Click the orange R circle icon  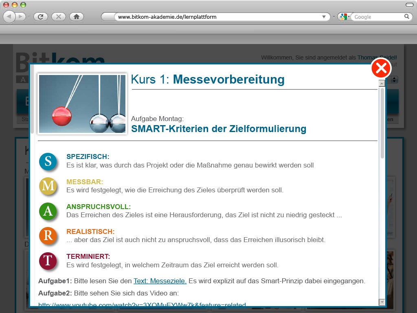coord(48,236)
